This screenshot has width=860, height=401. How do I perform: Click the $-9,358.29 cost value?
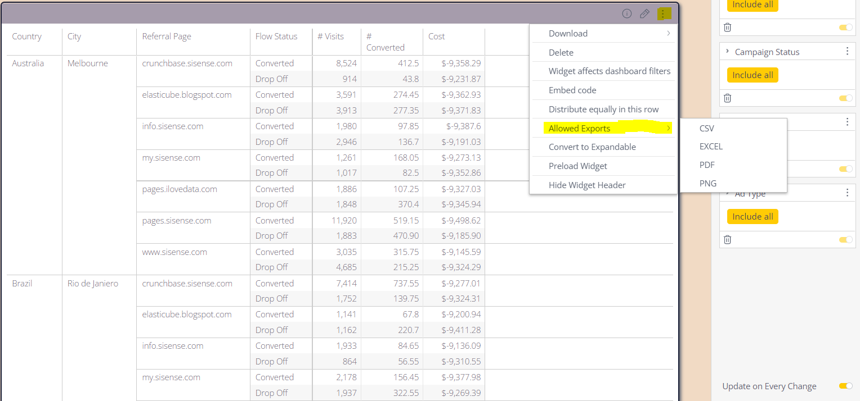(461, 63)
